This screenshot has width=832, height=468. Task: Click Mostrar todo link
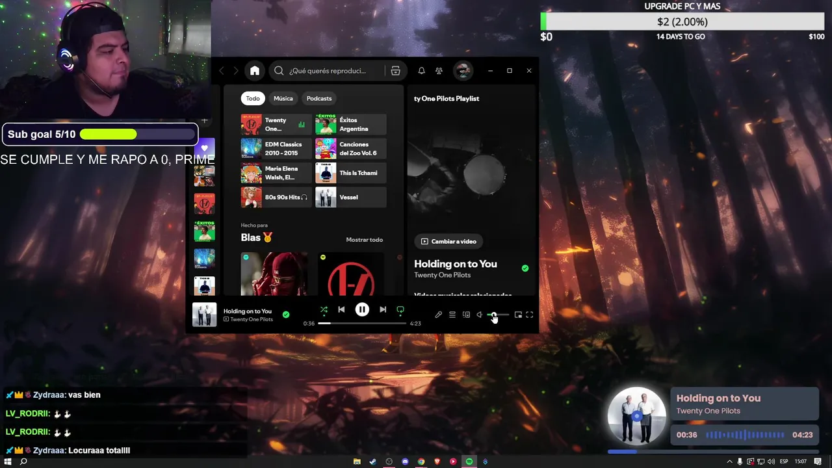pyautogui.click(x=364, y=240)
